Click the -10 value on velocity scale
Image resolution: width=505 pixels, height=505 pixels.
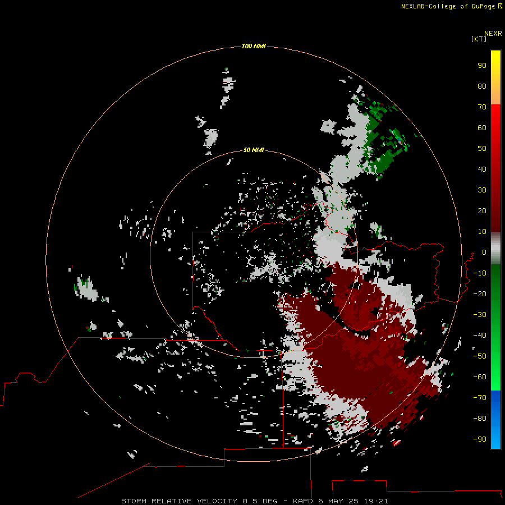tap(480, 273)
